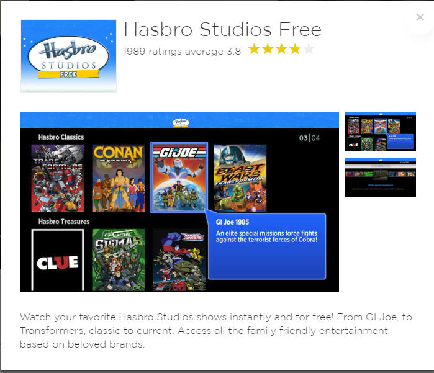The image size is (434, 373).
Task: Click the Clue tile in Hasbro Treasures
Action: point(58,260)
